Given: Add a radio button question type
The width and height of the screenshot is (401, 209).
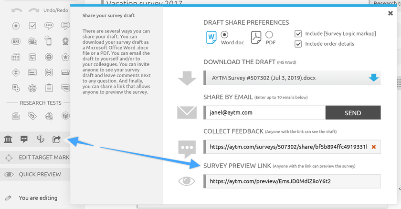Looking at the screenshot, I should (16, 26).
